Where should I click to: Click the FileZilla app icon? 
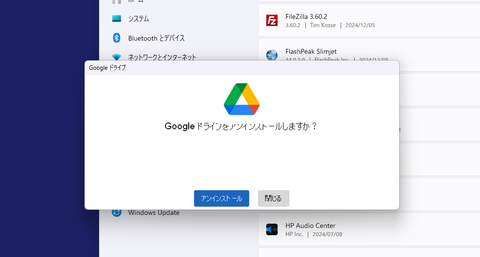coord(272,20)
